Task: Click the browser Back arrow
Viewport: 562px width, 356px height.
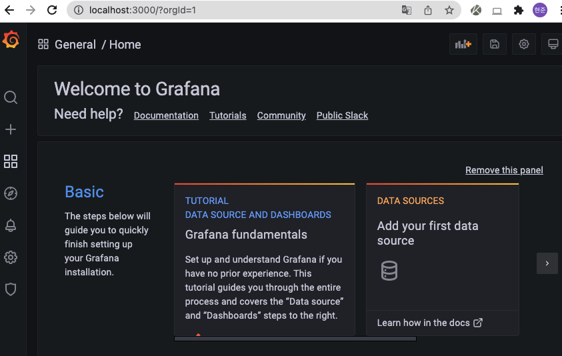Action: coord(10,10)
